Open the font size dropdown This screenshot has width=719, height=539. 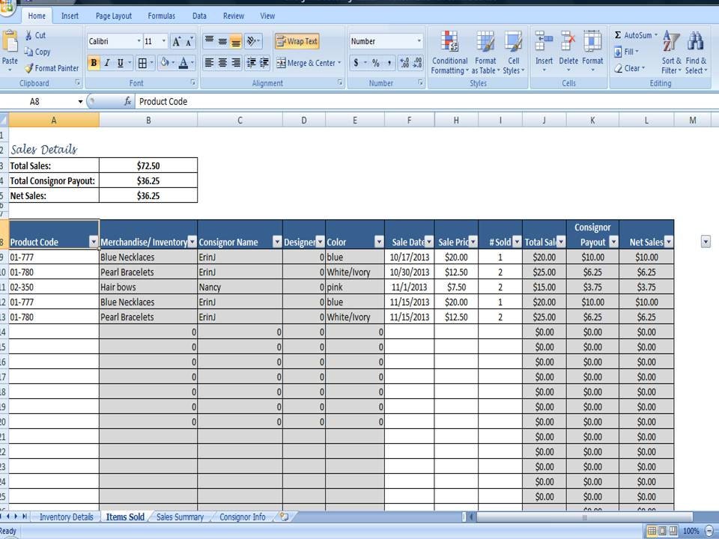pyautogui.click(x=163, y=41)
